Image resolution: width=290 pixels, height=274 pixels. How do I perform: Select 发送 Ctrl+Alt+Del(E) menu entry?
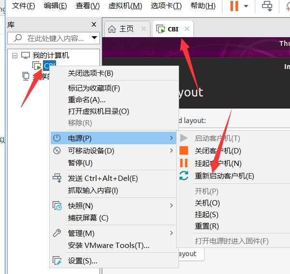click(113, 178)
